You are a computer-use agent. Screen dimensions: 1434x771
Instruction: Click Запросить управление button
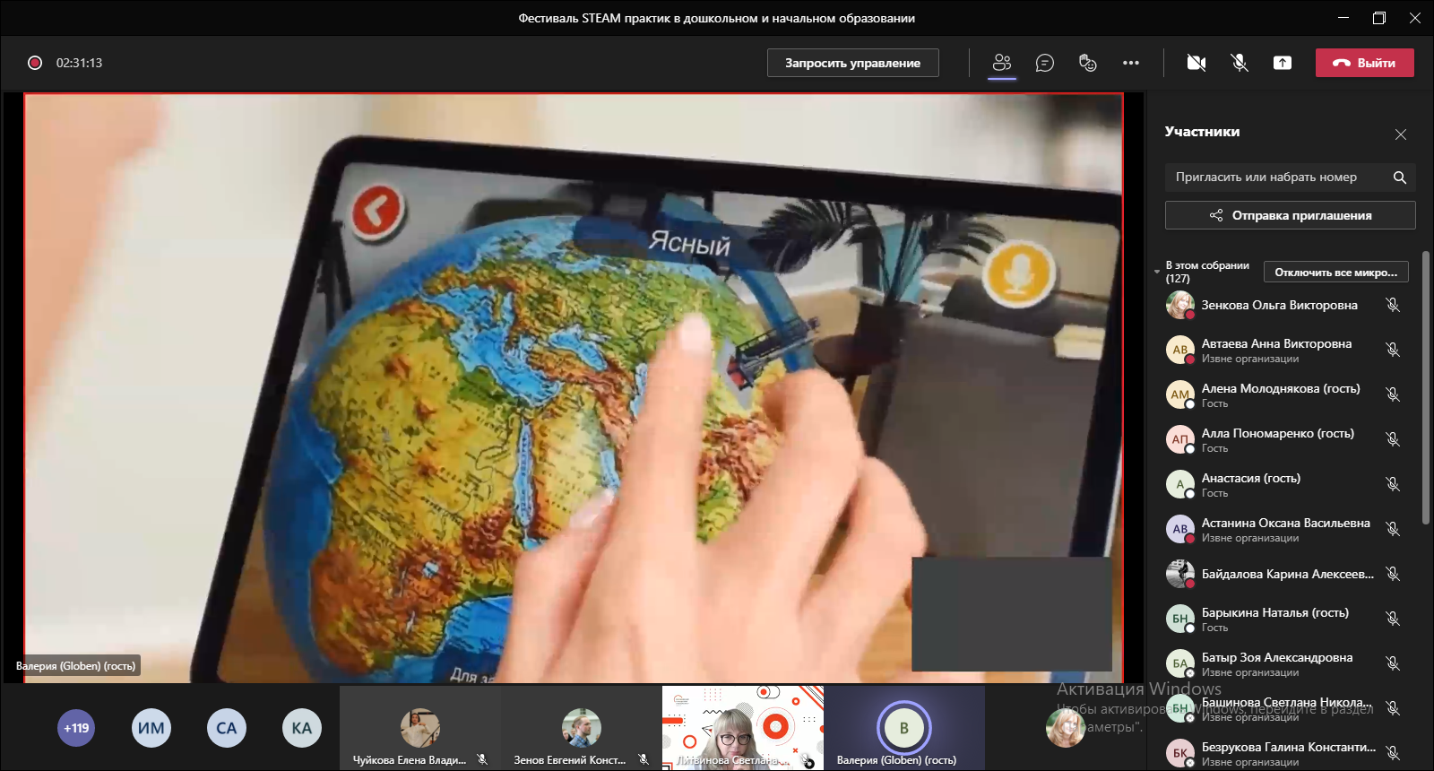[852, 63]
